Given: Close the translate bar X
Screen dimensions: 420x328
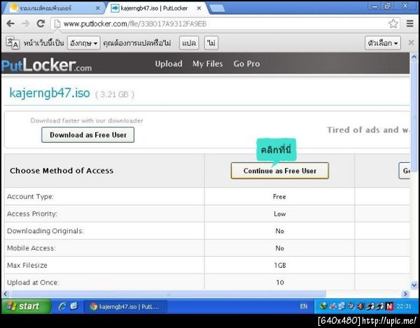Looking at the screenshot, I should [411, 43].
